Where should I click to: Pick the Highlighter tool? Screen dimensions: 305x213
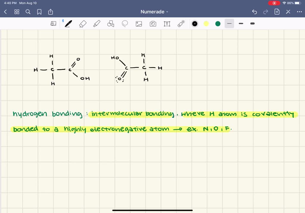97,24
